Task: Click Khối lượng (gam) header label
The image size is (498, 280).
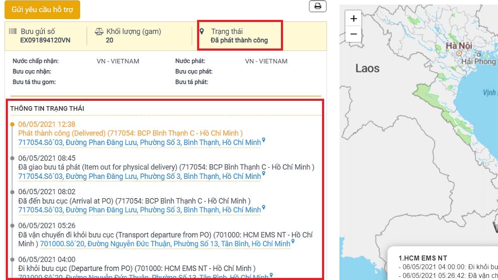Action: pyautogui.click(x=134, y=31)
